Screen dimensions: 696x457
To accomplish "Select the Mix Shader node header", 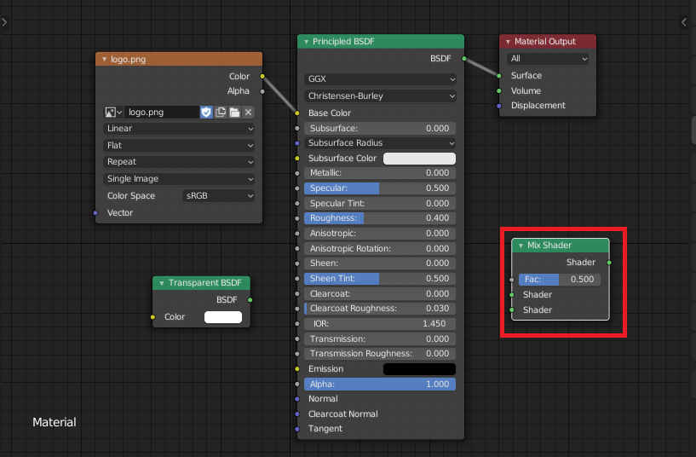I will [561, 246].
